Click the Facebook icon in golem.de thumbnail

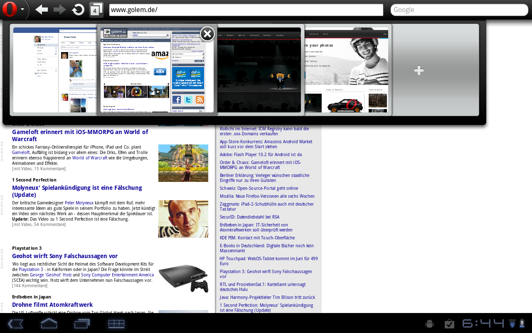(x=176, y=99)
